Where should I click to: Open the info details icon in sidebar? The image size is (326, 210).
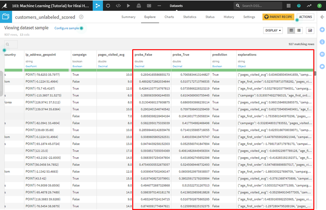click(x=322, y=42)
